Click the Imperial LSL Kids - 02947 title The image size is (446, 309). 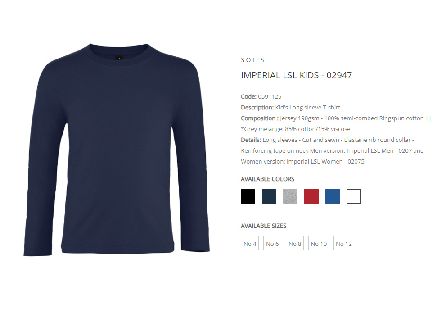click(297, 75)
